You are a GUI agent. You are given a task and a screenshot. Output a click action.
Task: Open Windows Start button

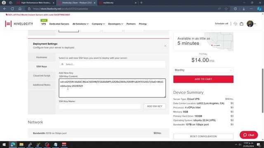4,144
